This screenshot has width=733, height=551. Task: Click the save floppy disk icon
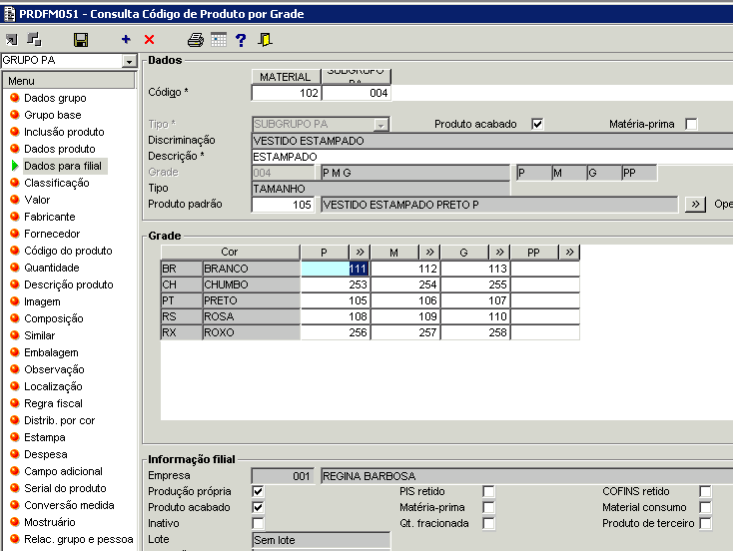pyautogui.click(x=81, y=40)
